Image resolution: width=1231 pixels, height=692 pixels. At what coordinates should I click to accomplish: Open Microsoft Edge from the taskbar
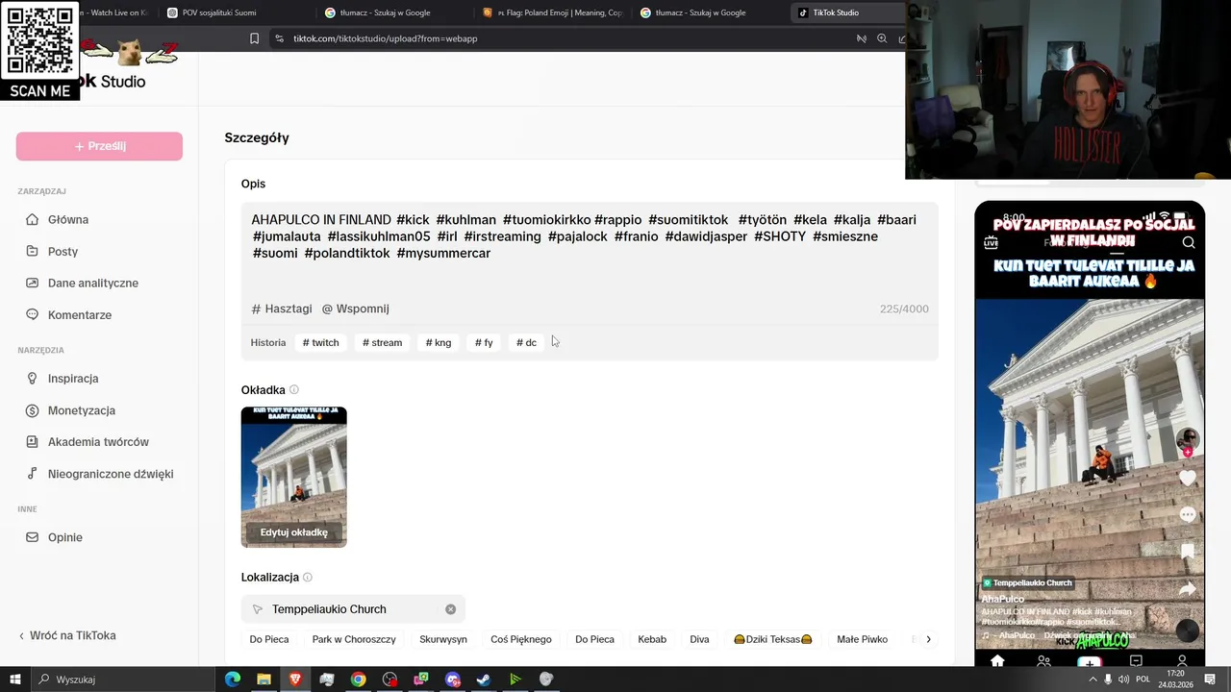pyautogui.click(x=233, y=680)
